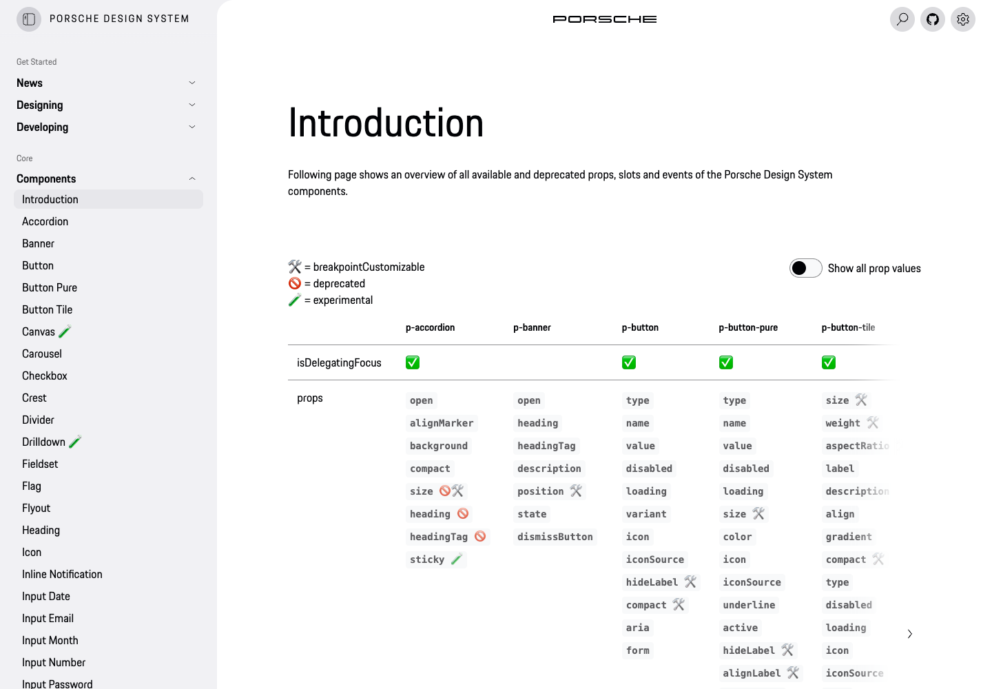
Task: Click the experimental legend flask icon
Action: (x=295, y=300)
